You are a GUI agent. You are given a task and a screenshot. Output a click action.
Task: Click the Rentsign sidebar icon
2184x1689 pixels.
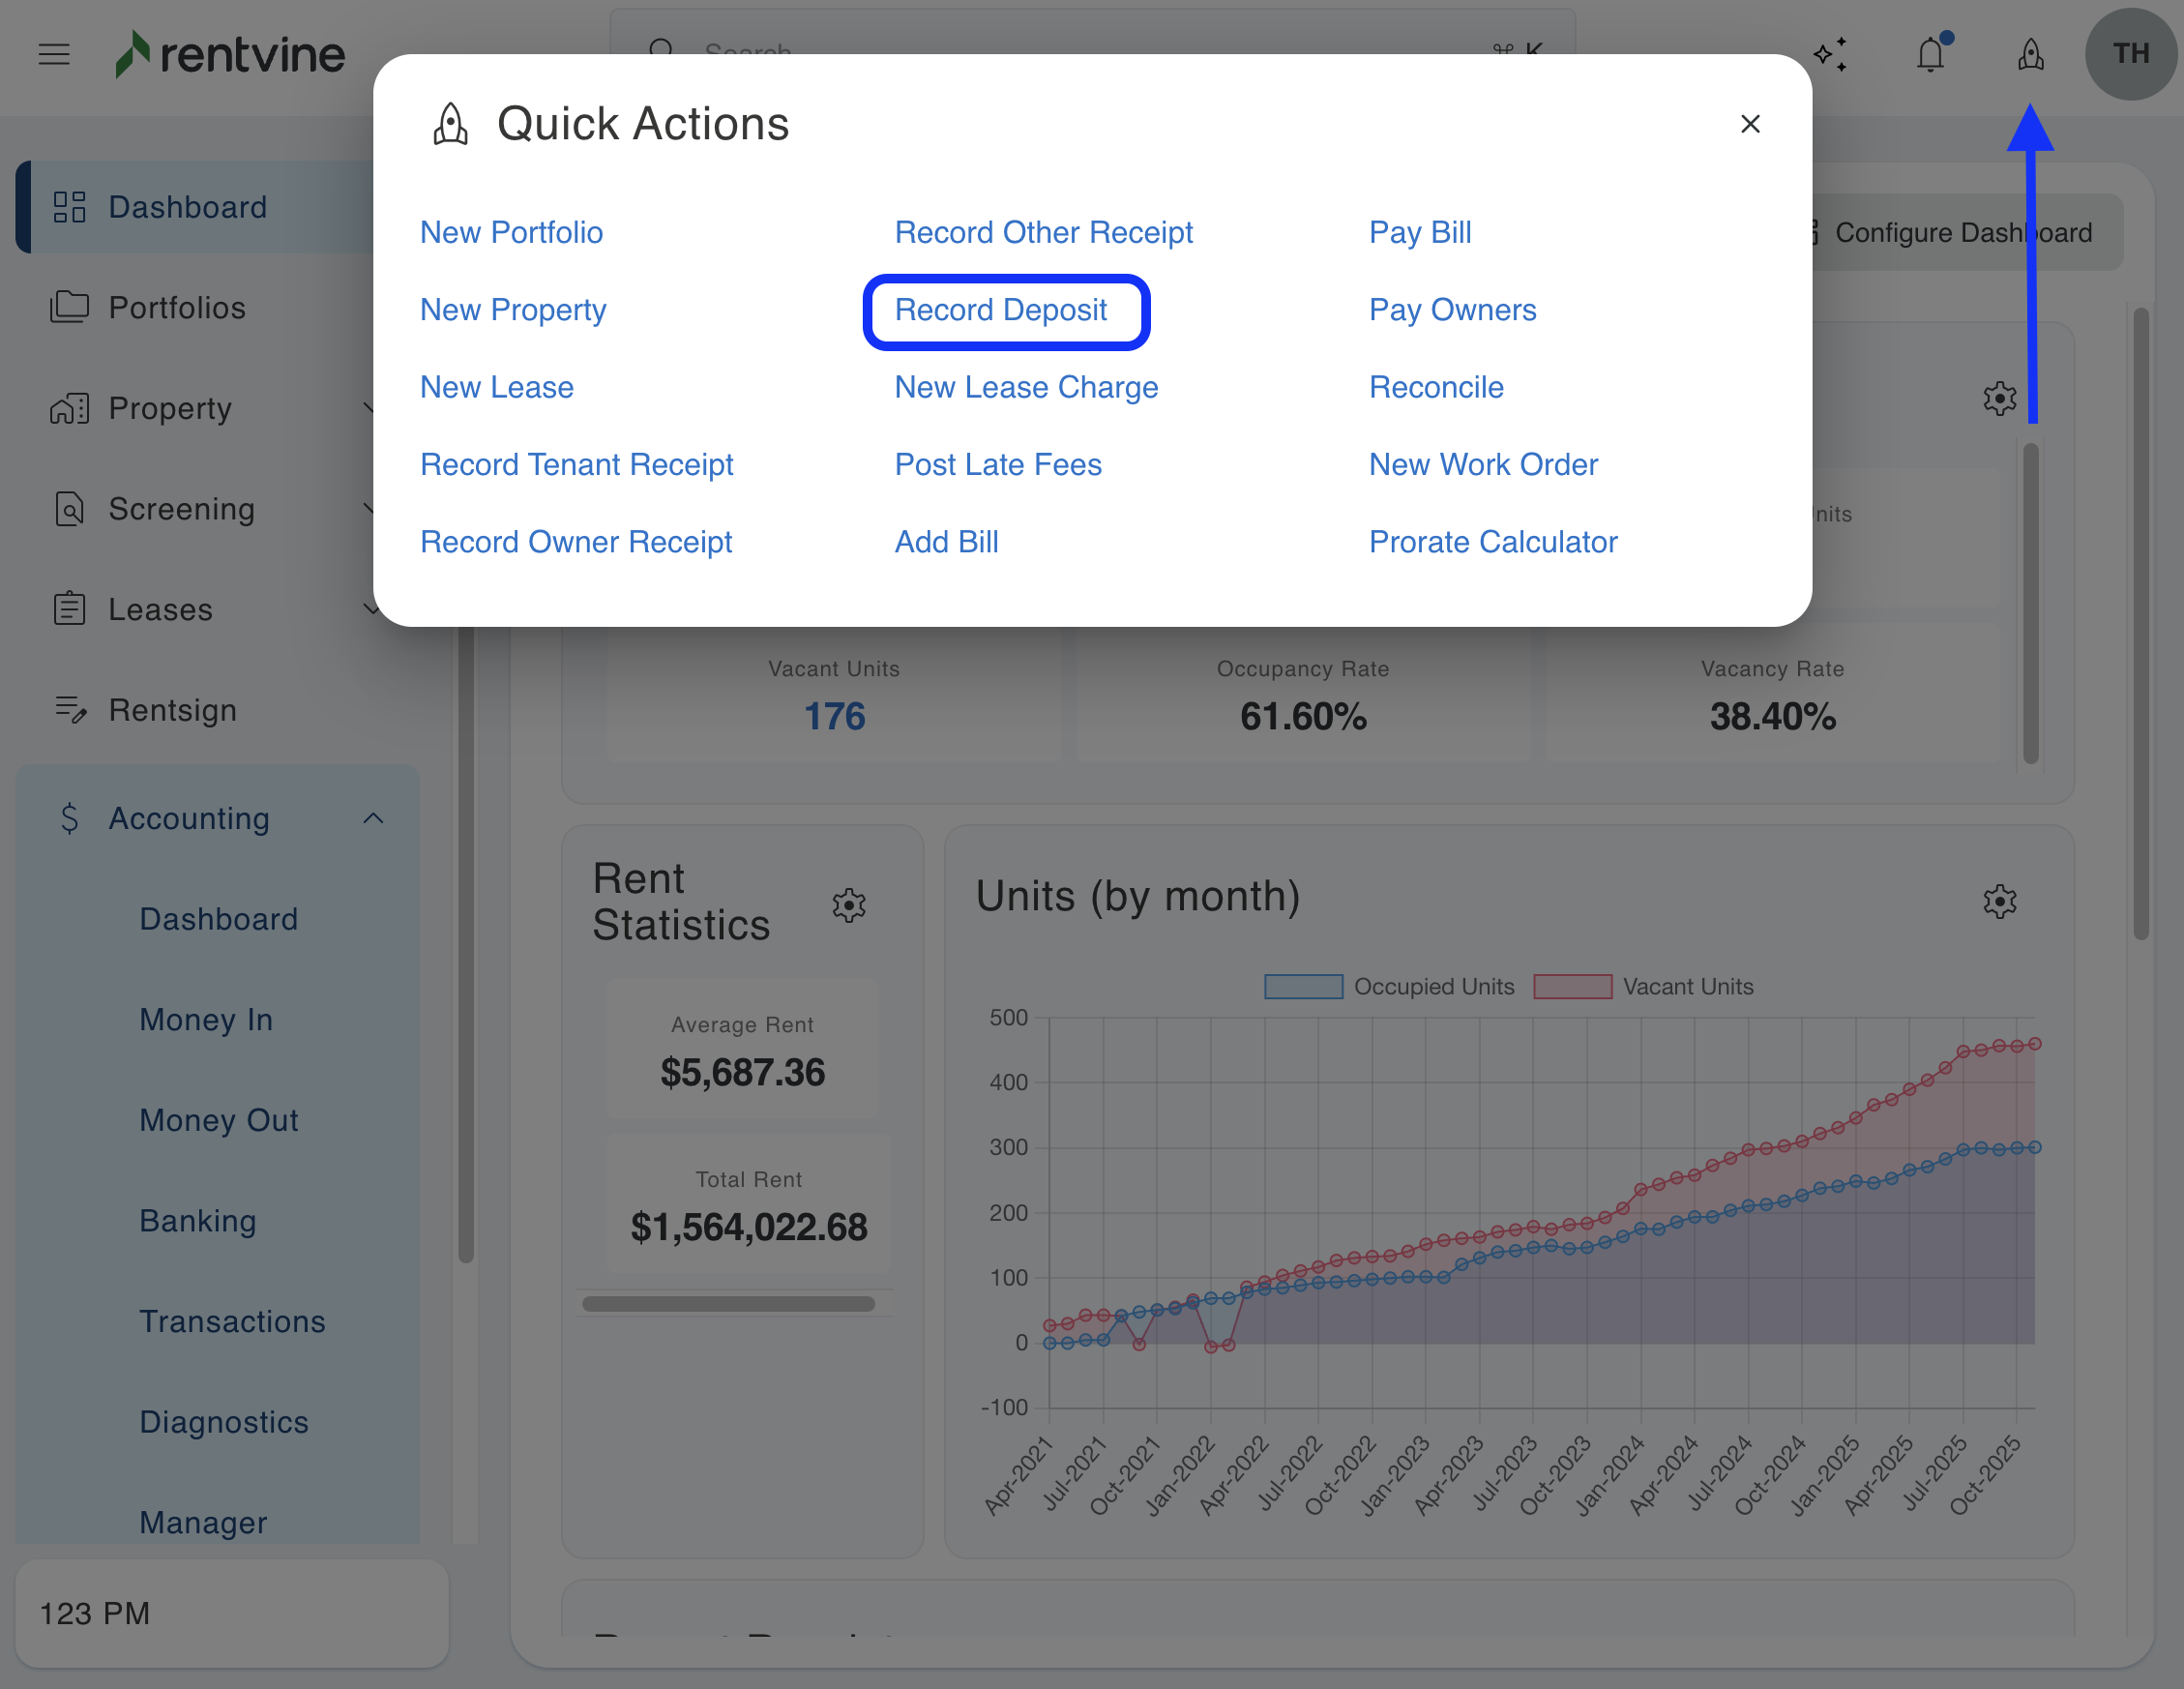pos(70,710)
